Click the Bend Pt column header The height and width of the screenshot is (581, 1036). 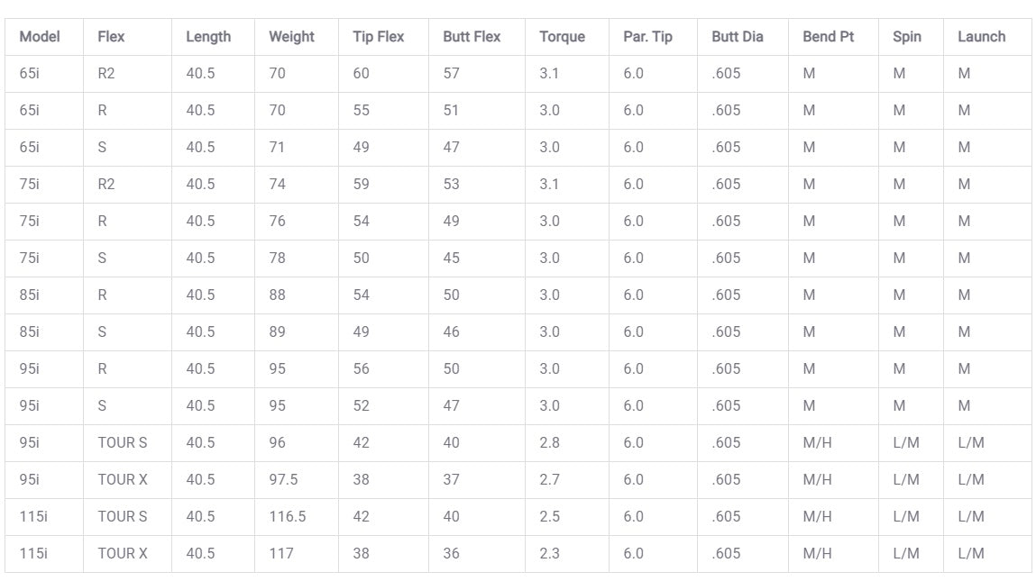click(828, 37)
